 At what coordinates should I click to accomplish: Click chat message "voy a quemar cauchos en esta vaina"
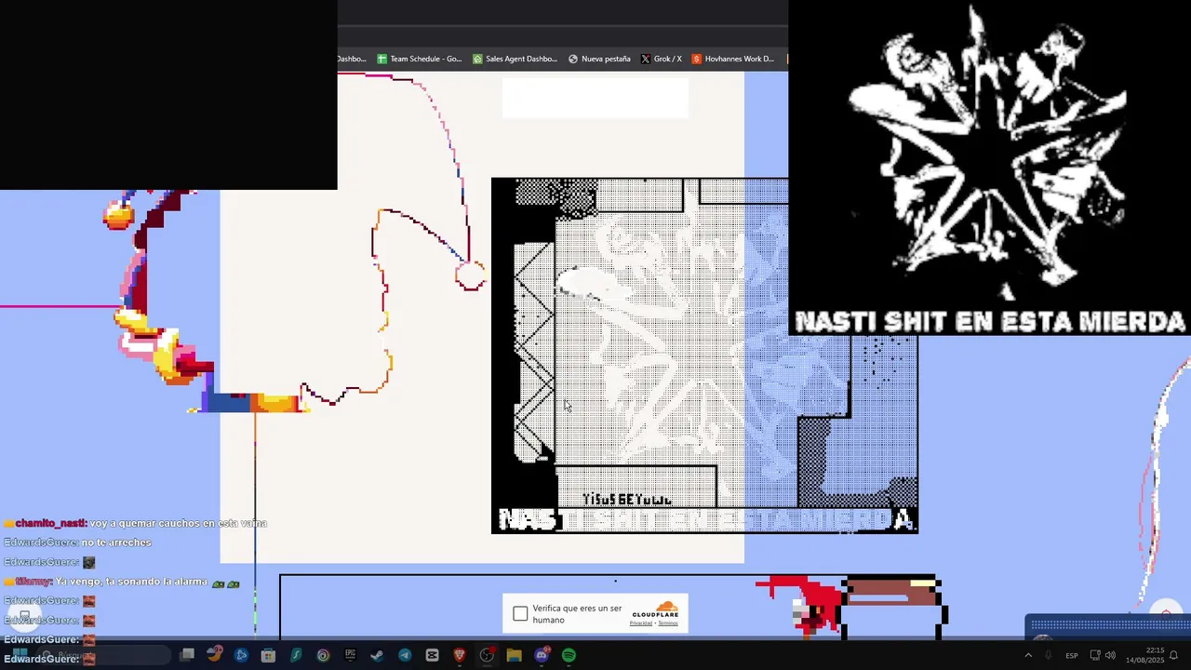(179, 523)
